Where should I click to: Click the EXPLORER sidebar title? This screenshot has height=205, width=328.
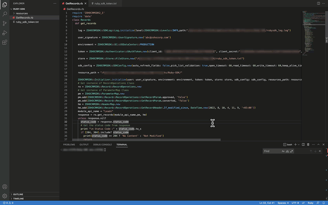tap(19, 4)
